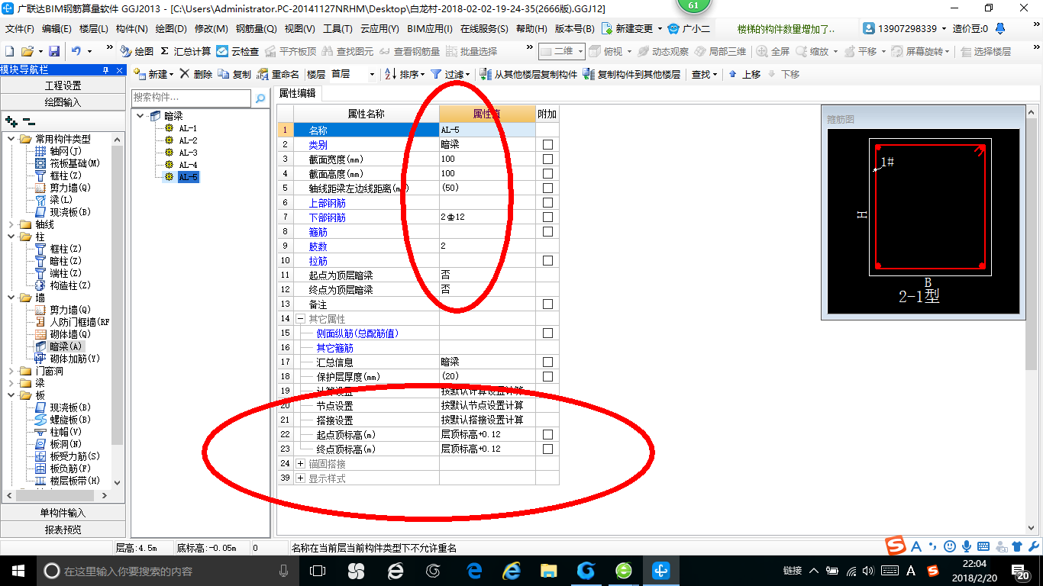Focus the 搜索构件 search field
Screen dimensions: 1043x586
pyautogui.click(x=191, y=98)
